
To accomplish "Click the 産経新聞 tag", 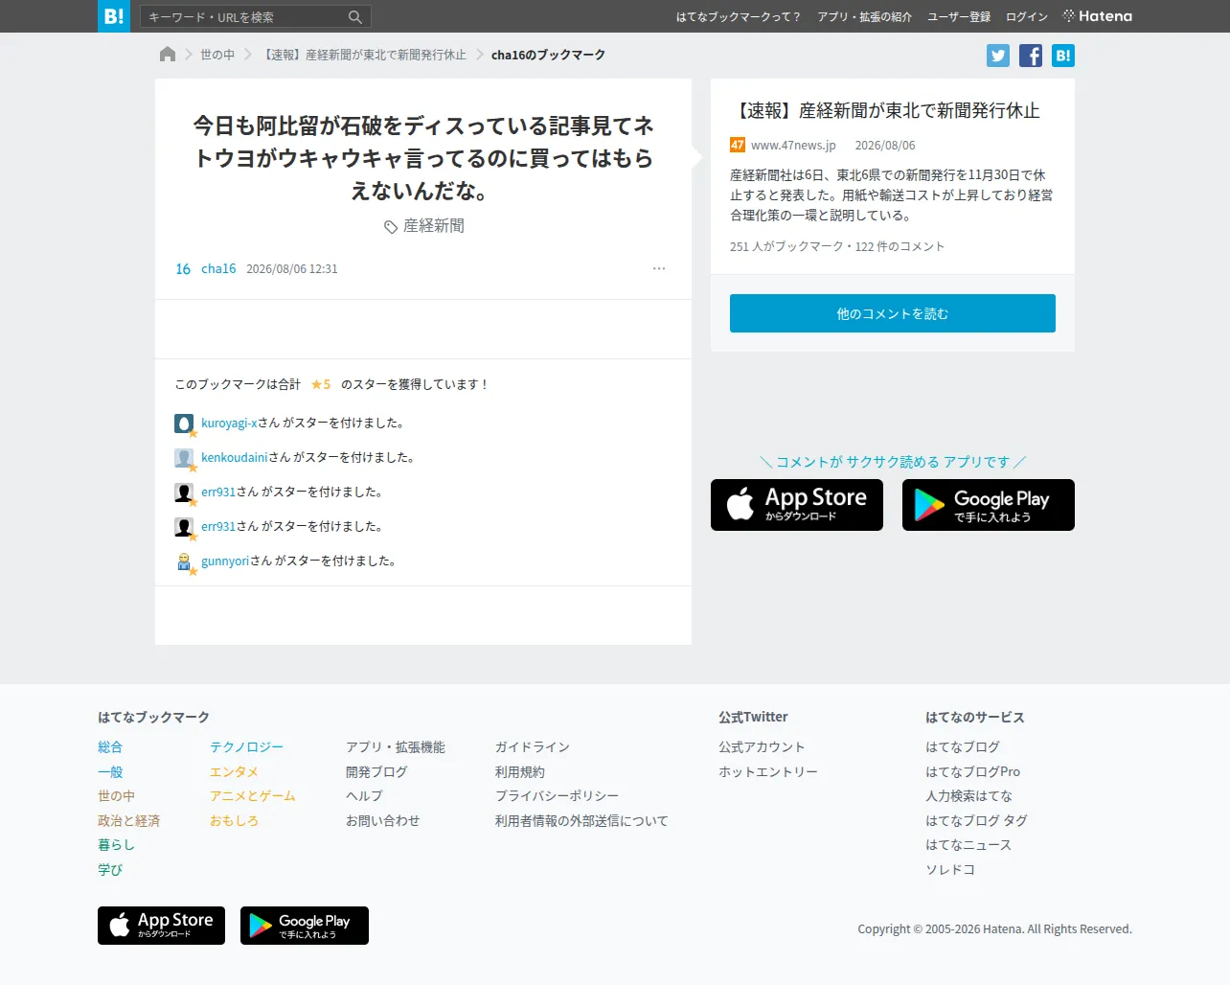I will (x=424, y=226).
